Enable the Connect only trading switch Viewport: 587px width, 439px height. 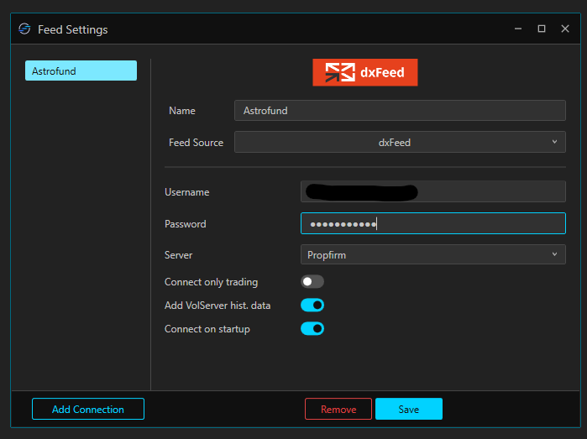click(312, 282)
